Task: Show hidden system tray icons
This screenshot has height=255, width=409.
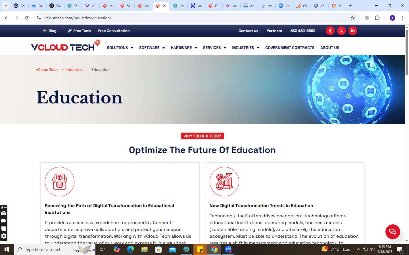Action: (359, 249)
